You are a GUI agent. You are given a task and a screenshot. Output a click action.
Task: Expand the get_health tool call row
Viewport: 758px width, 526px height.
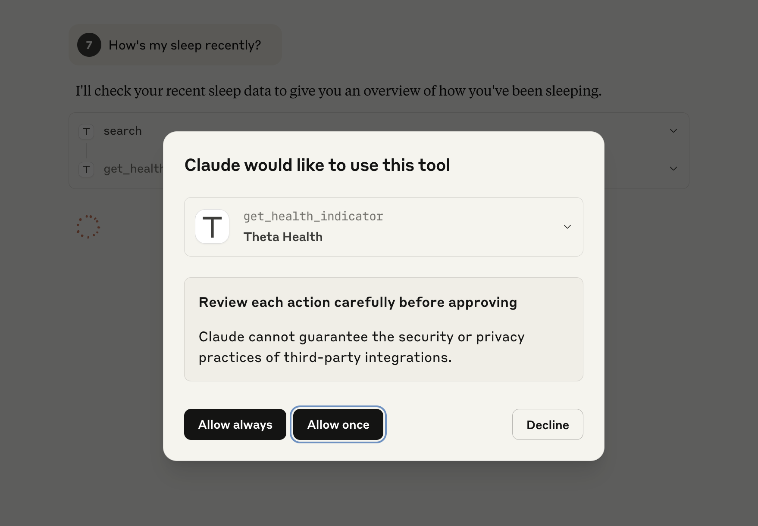[x=673, y=168]
